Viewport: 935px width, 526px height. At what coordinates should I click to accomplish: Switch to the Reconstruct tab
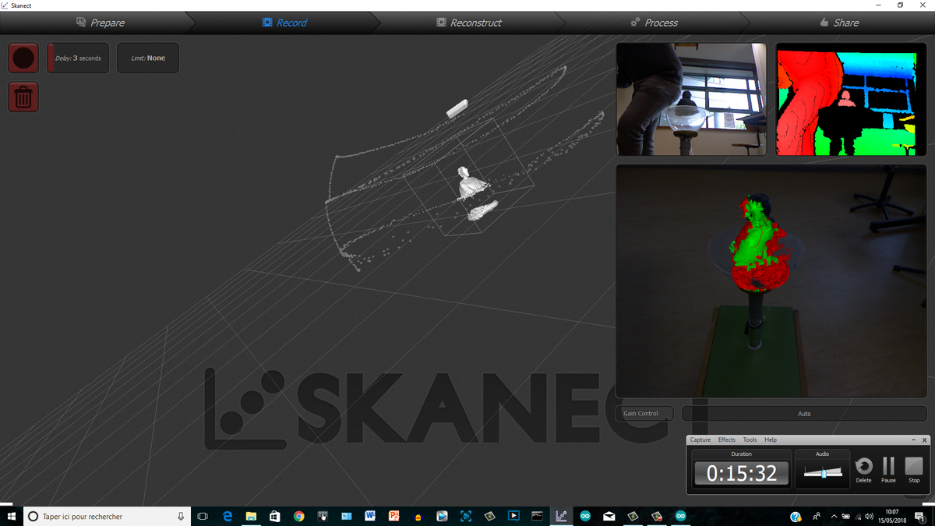click(x=469, y=23)
